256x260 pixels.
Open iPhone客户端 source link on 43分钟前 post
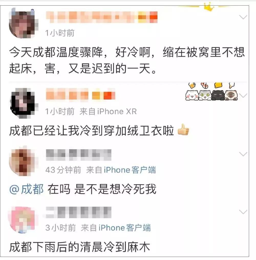click(x=130, y=170)
